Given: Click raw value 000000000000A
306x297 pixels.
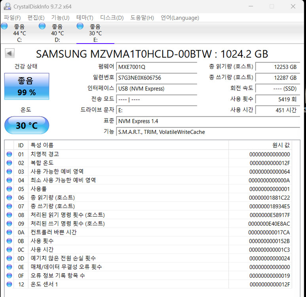Looking at the screenshot, I should coord(269,180).
